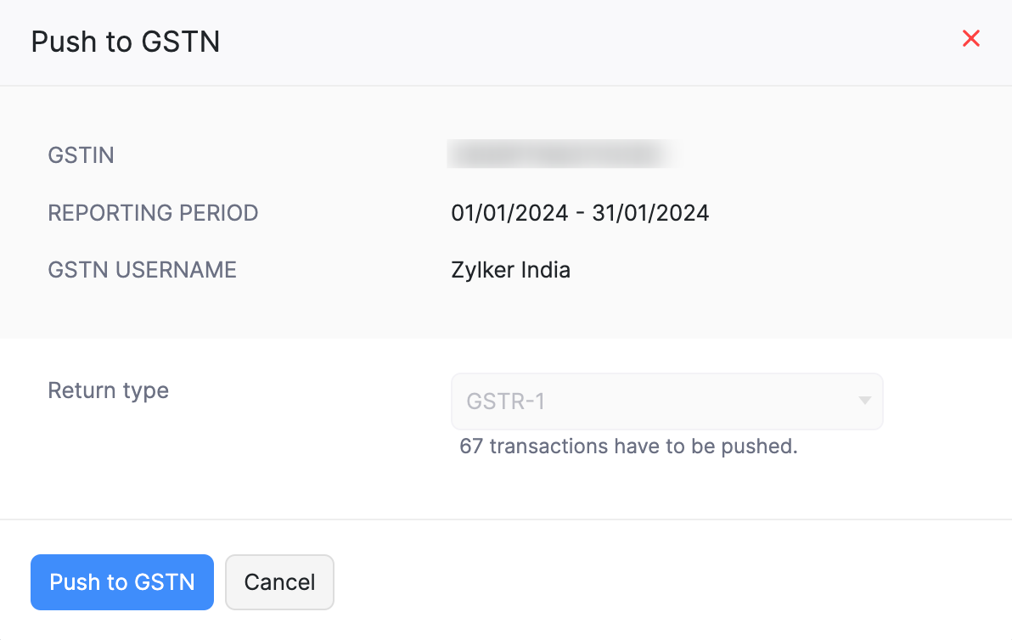The image size is (1012, 640).
Task: Close the Push to GSTN dialog
Action: pyautogui.click(x=970, y=38)
